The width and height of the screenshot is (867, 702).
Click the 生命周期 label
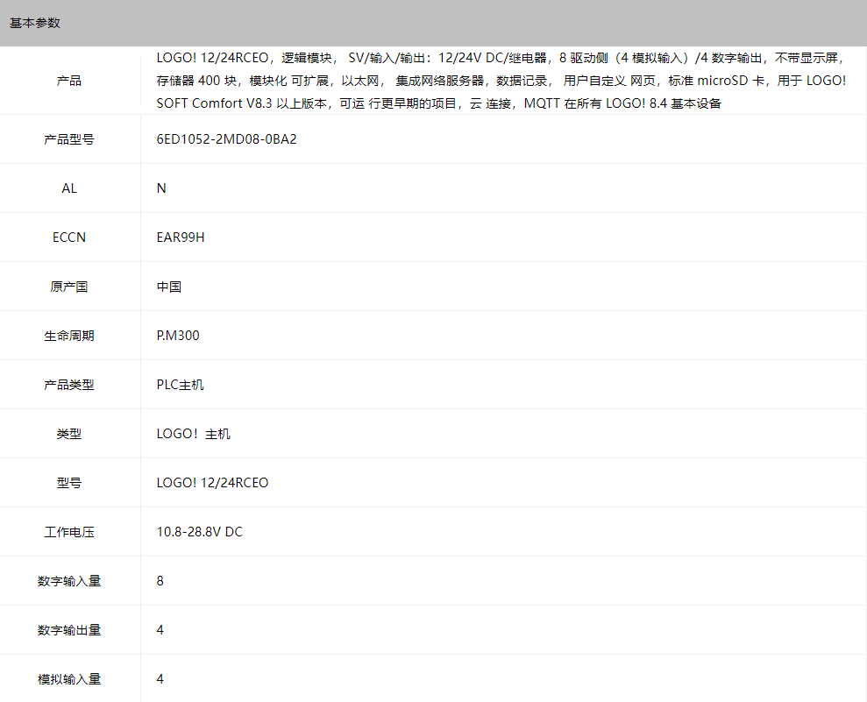click(69, 336)
